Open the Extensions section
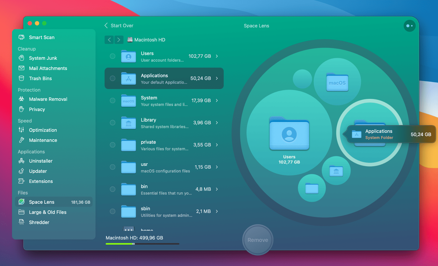 click(41, 181)
